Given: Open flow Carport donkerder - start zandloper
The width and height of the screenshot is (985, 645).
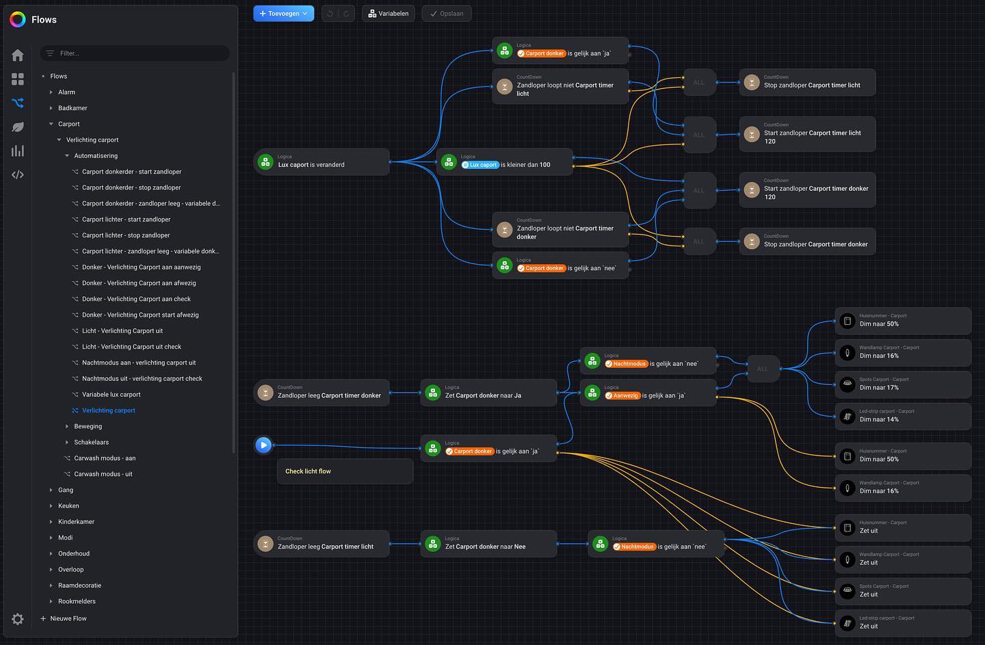Looking at the screenshot, I should 132,172.
